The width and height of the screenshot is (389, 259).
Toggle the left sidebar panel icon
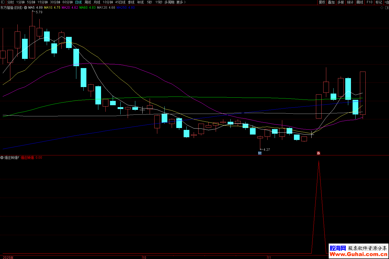3,2
